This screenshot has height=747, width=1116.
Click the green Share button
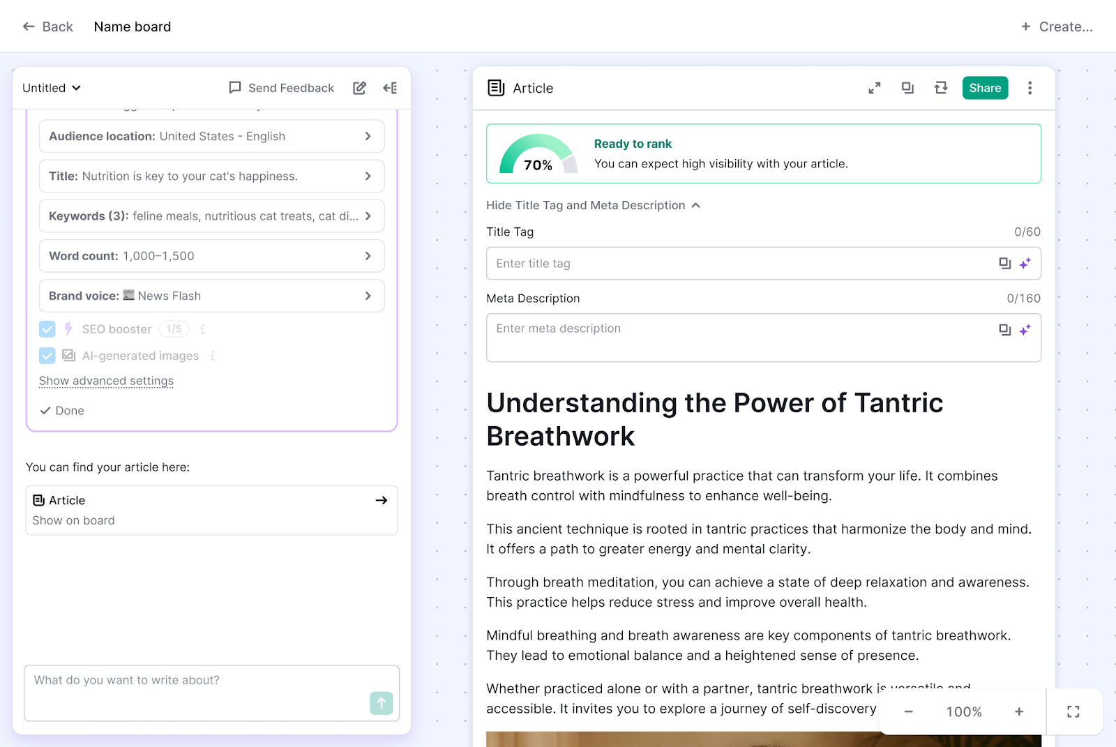coord(985,88)
